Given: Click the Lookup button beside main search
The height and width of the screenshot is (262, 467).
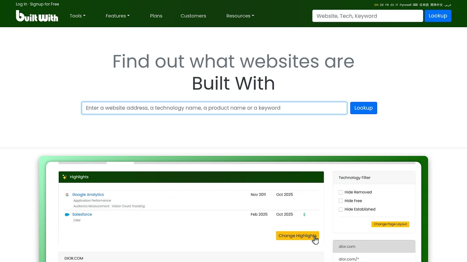Looking at the screenshot, I should (363, 108).
